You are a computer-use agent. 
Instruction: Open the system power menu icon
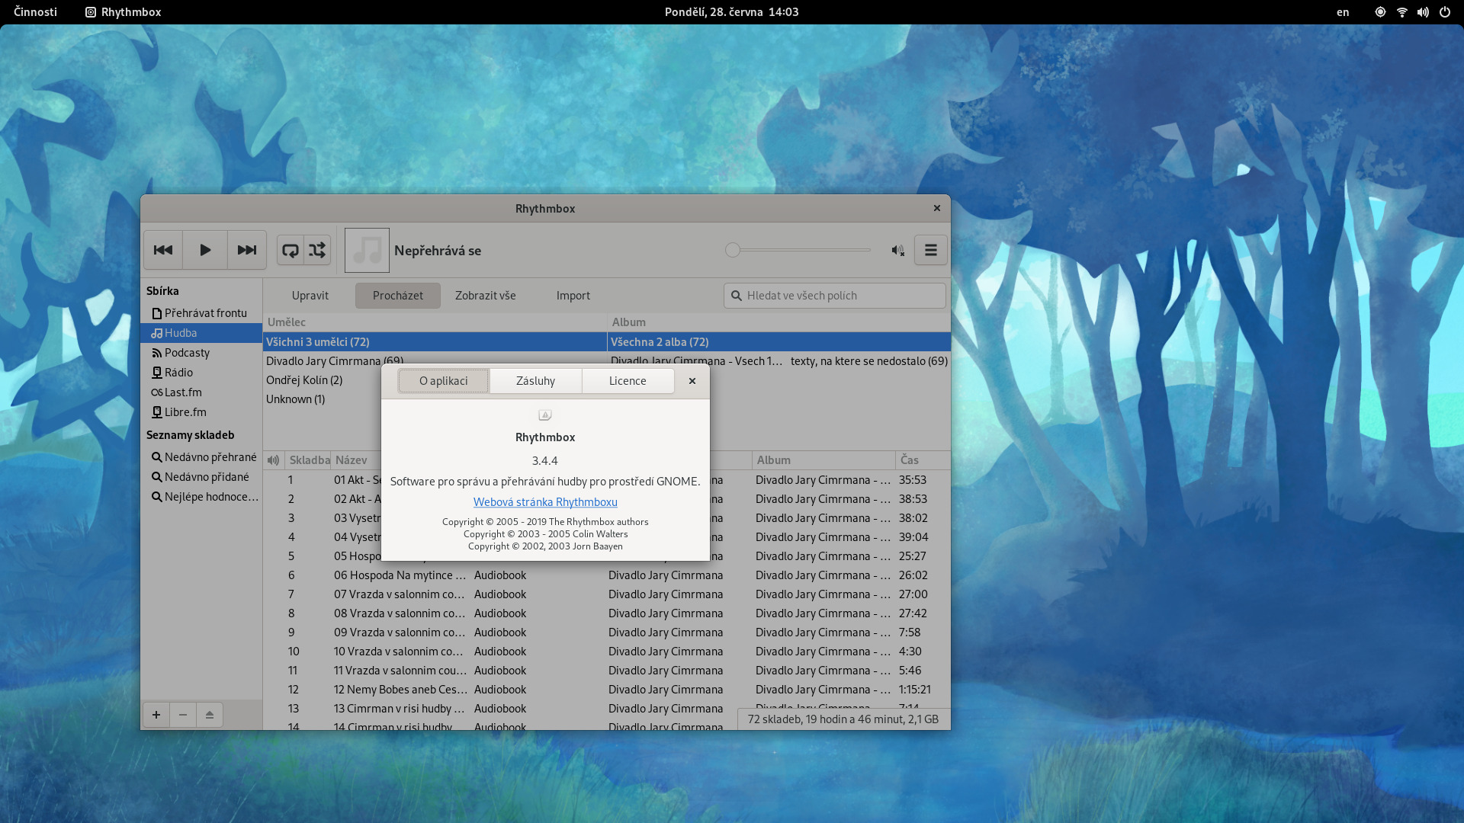tap(1444, 12)
